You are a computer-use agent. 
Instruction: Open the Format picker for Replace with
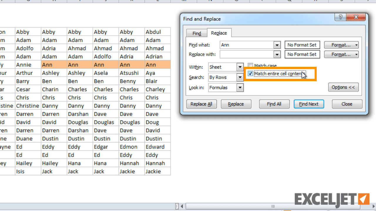341,54
